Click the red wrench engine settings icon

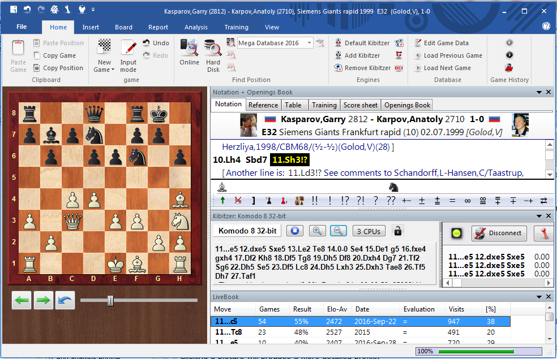[544, 233]
